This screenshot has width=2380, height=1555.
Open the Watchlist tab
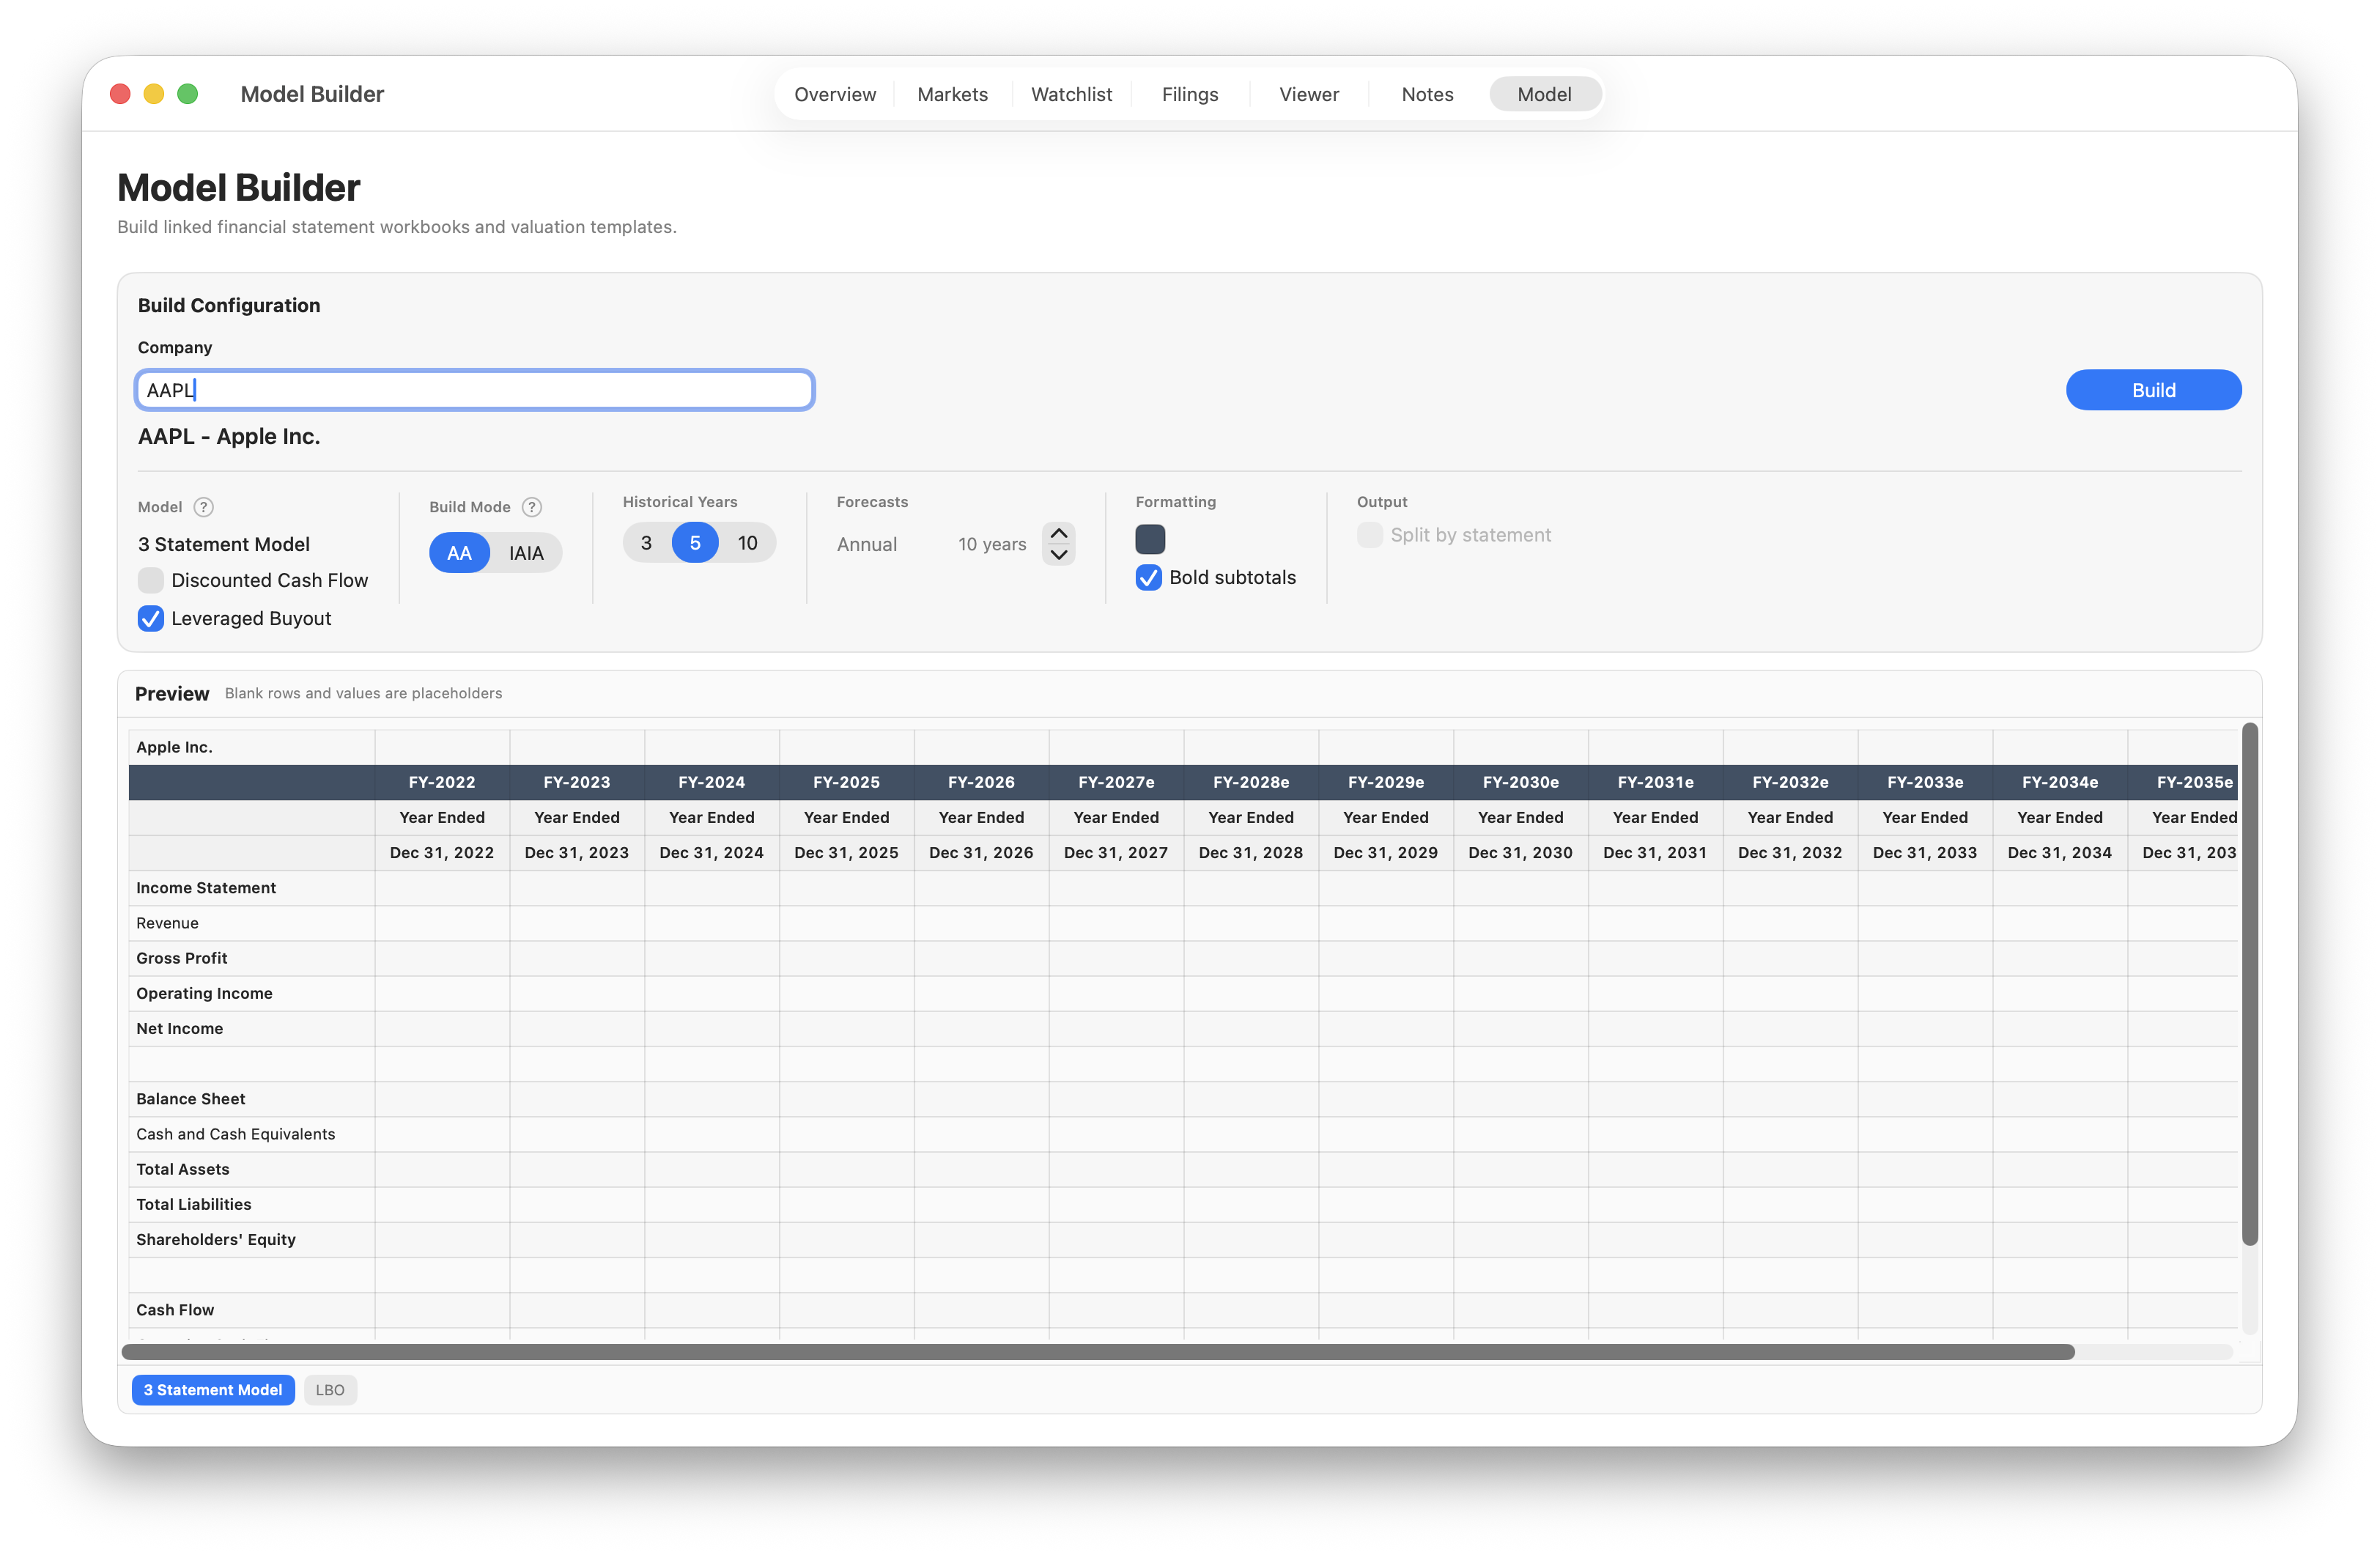point(1071,94)
